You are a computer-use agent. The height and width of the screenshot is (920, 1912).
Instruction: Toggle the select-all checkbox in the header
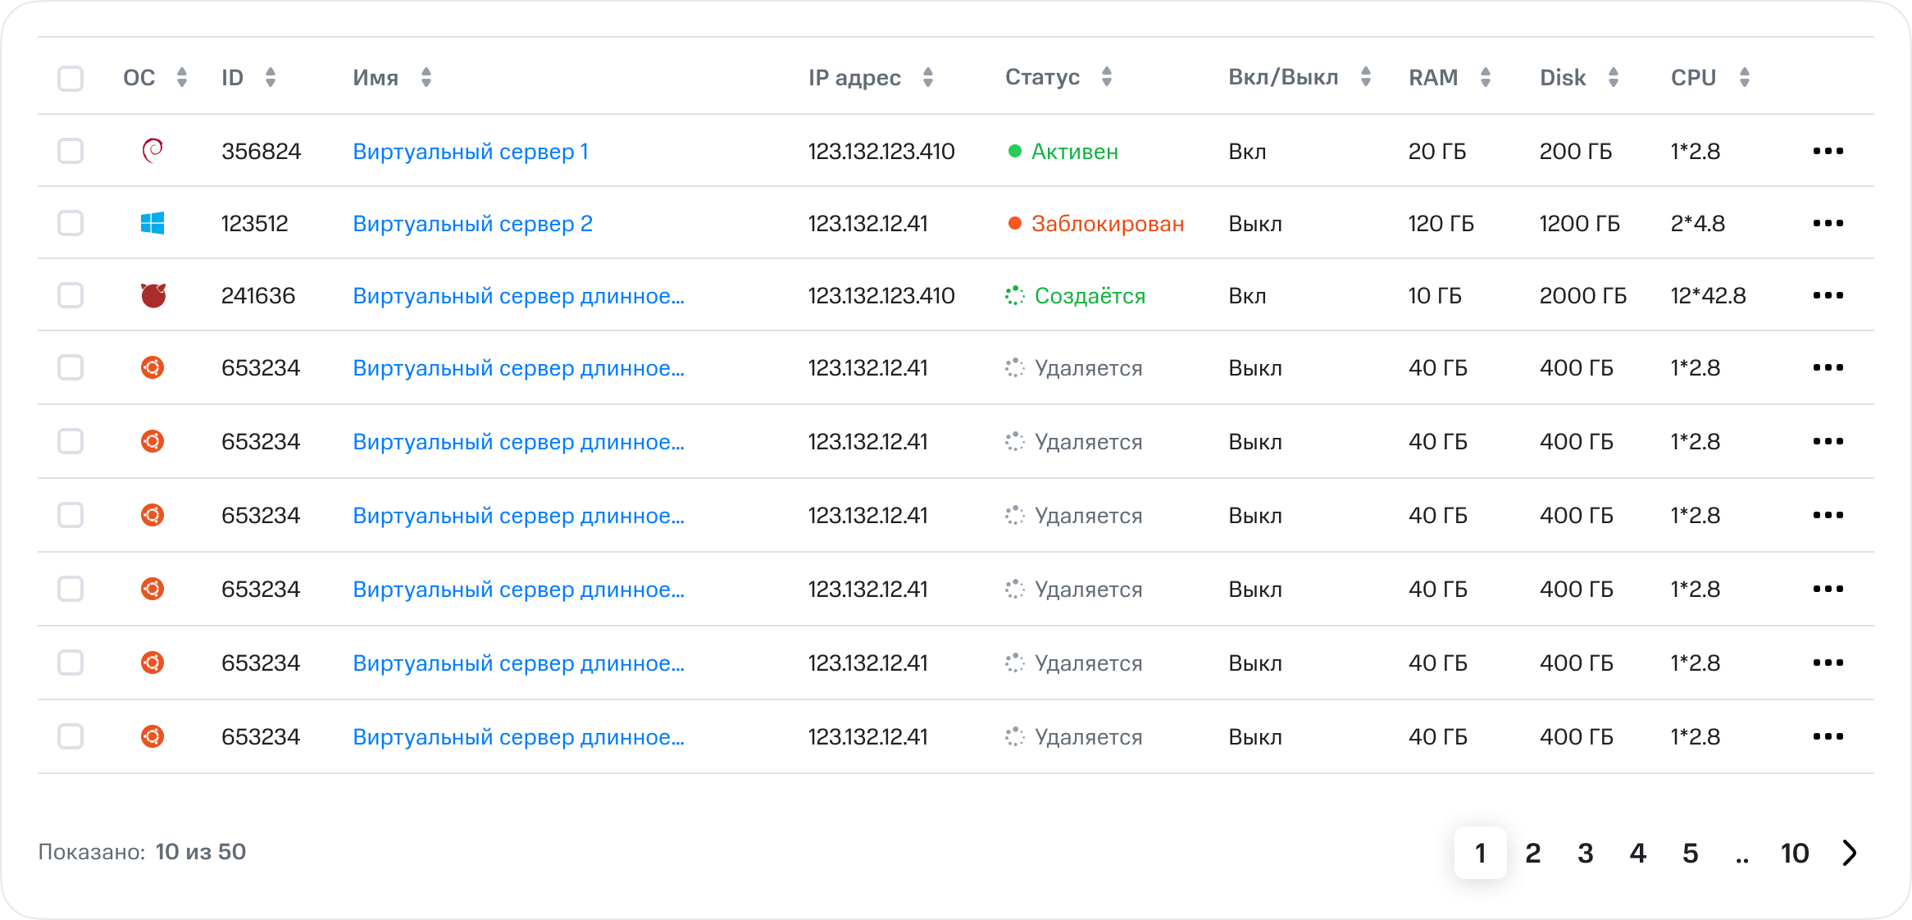coord(71,79)
